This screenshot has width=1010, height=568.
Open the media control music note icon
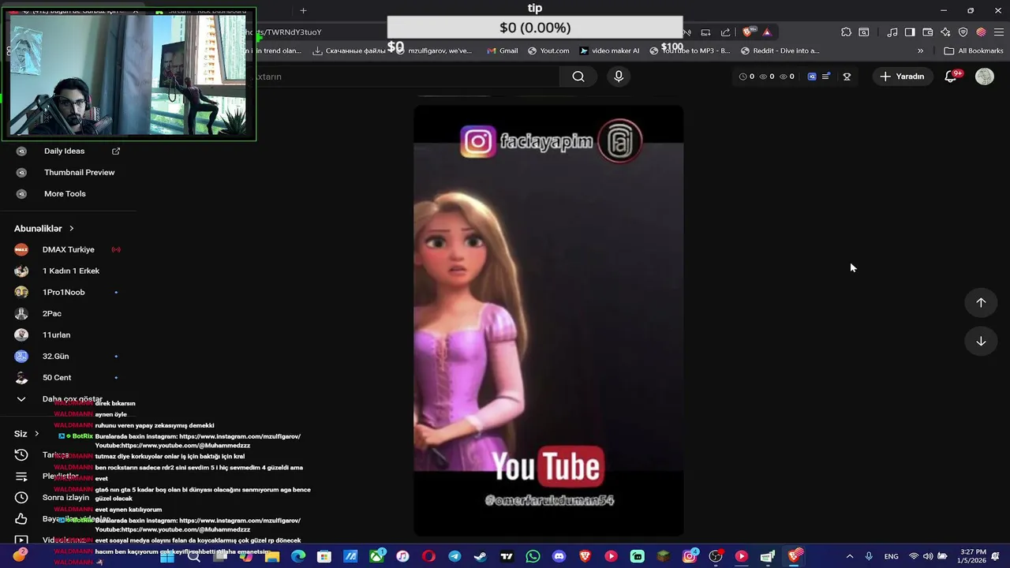coord(892,32)
